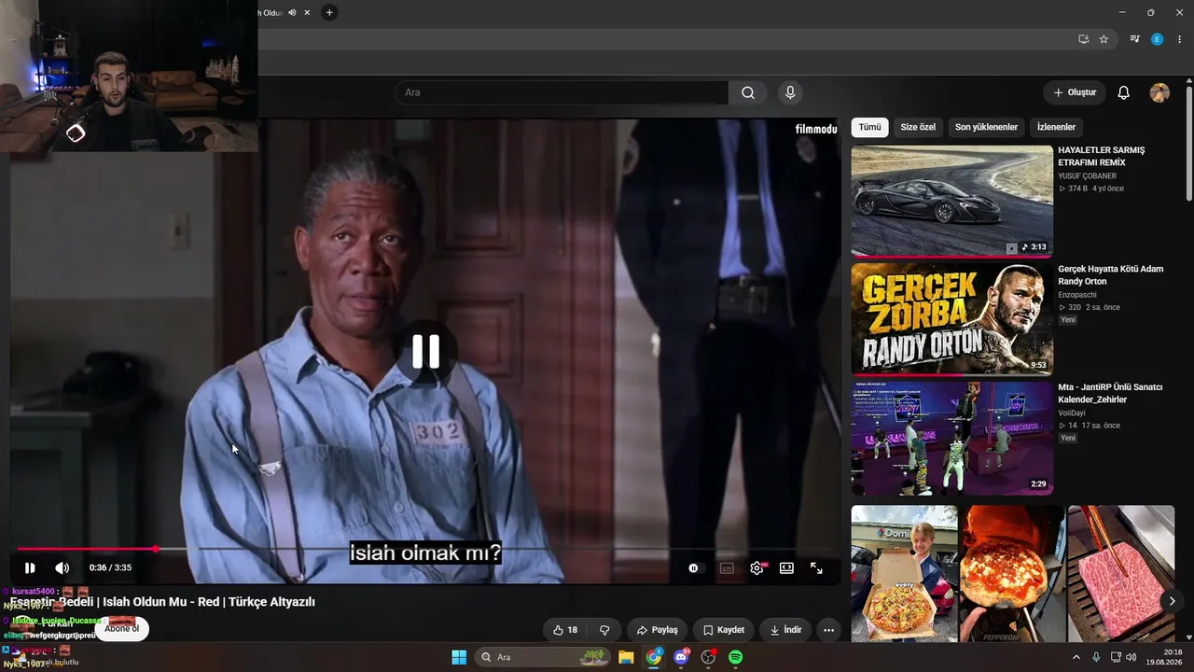Viewport: 1194px width, 672px height.
Task: Open the Domino's pizza box Short
Action: [x=904, y=574]
